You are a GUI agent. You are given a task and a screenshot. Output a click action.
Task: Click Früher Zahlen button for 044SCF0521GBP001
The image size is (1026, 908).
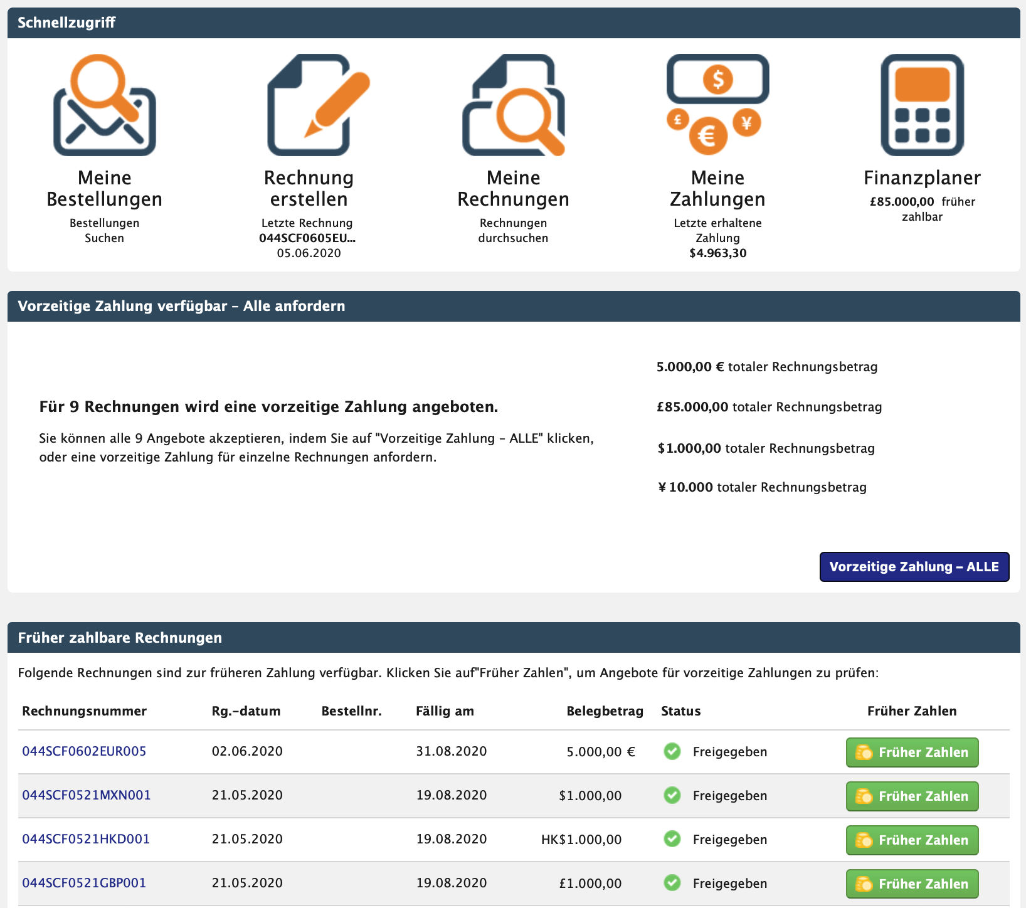(912, 884)
